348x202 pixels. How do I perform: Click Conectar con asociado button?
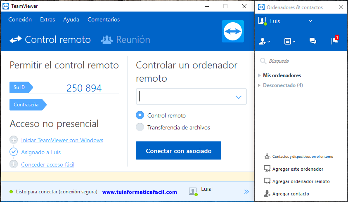coord(178,150)
